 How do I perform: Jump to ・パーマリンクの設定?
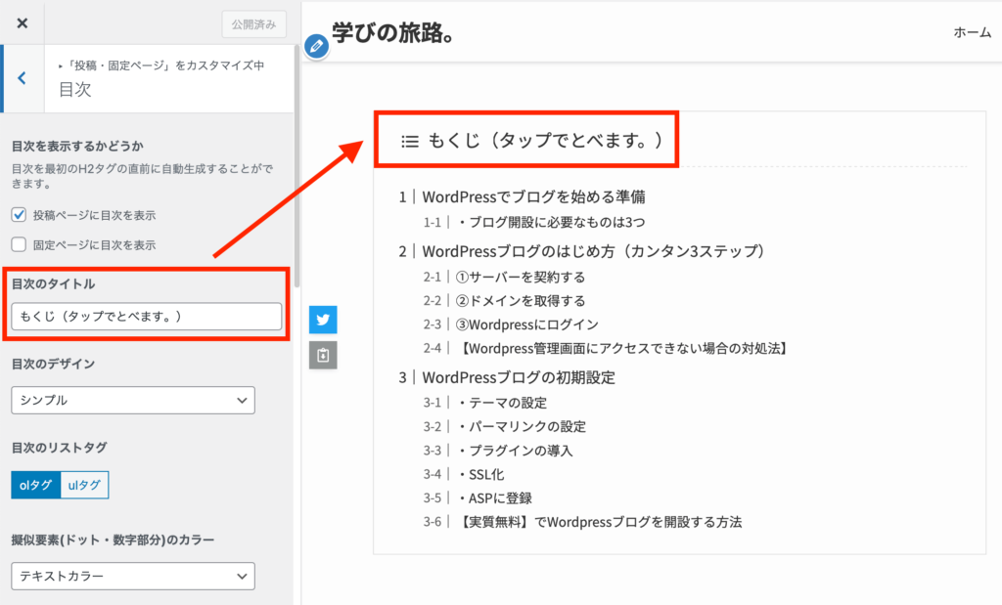pos(522,426)
